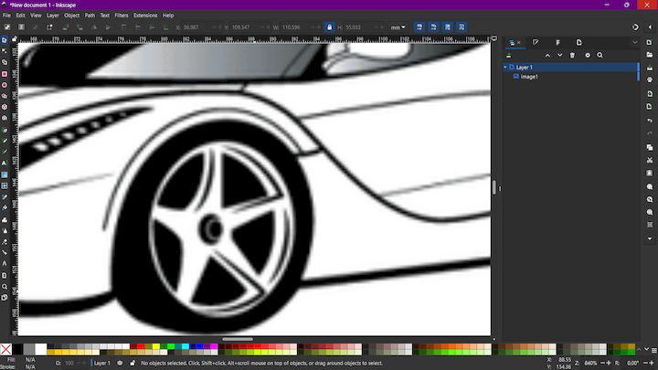The image size is (658, 370).
Task: Select the Connector tool
Action: point(5,253)
